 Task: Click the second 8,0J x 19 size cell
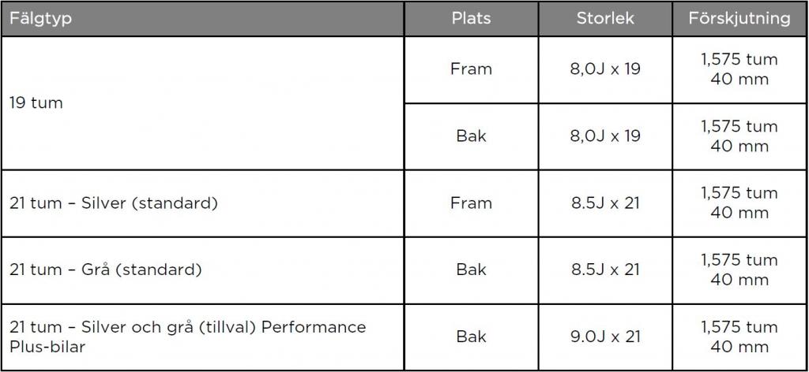pyautogui.click(x=605, y=136)
